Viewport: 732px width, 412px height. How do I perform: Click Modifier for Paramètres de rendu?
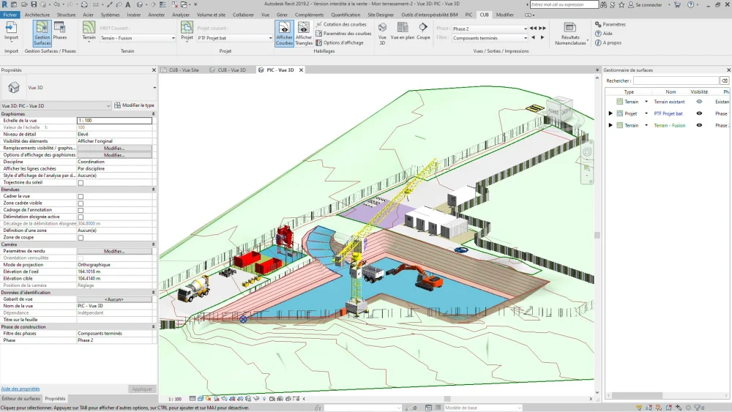coord(114,251)
